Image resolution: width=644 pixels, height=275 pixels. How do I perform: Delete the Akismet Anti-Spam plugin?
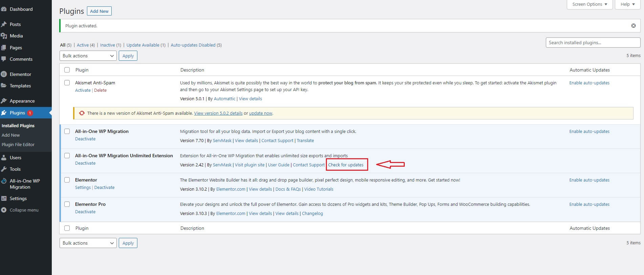(100, 90)
